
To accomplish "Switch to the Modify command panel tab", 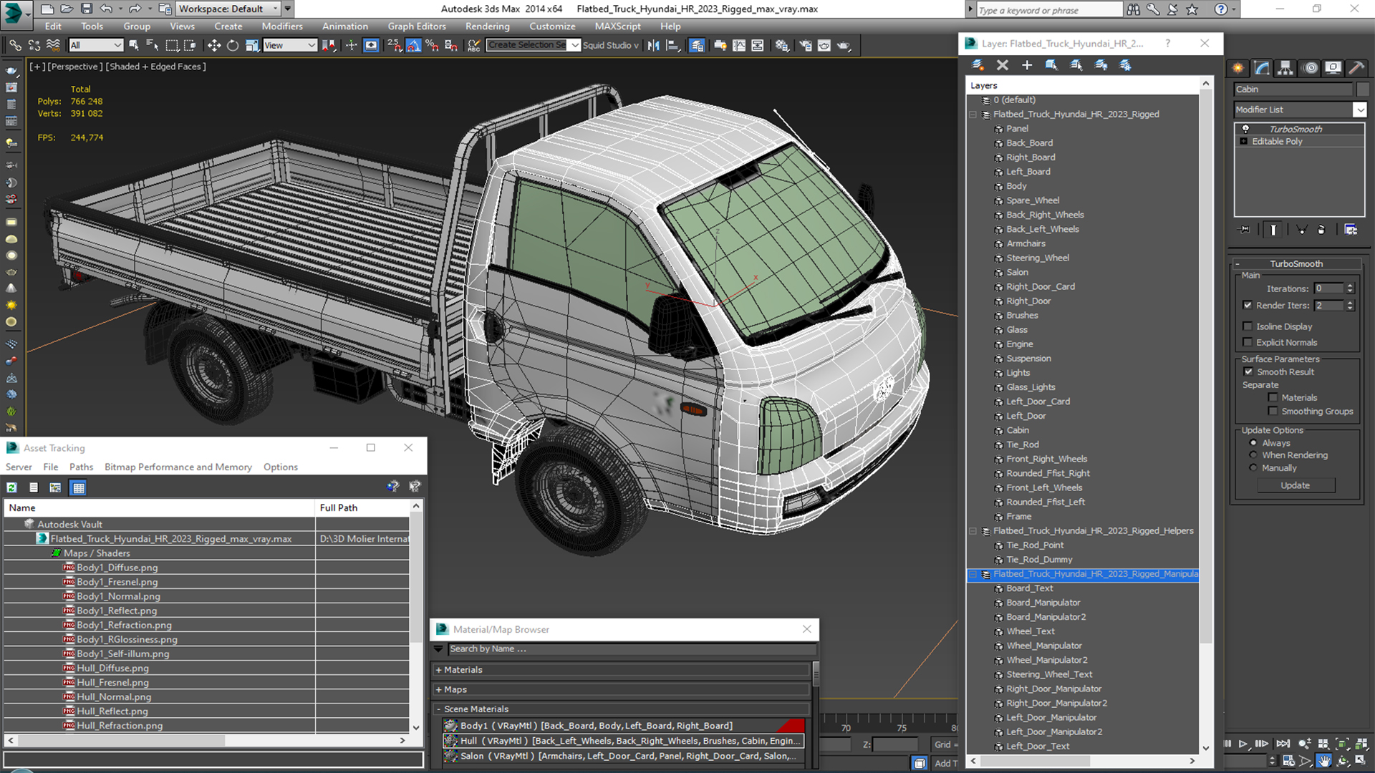I will (x=1262, y=68).
